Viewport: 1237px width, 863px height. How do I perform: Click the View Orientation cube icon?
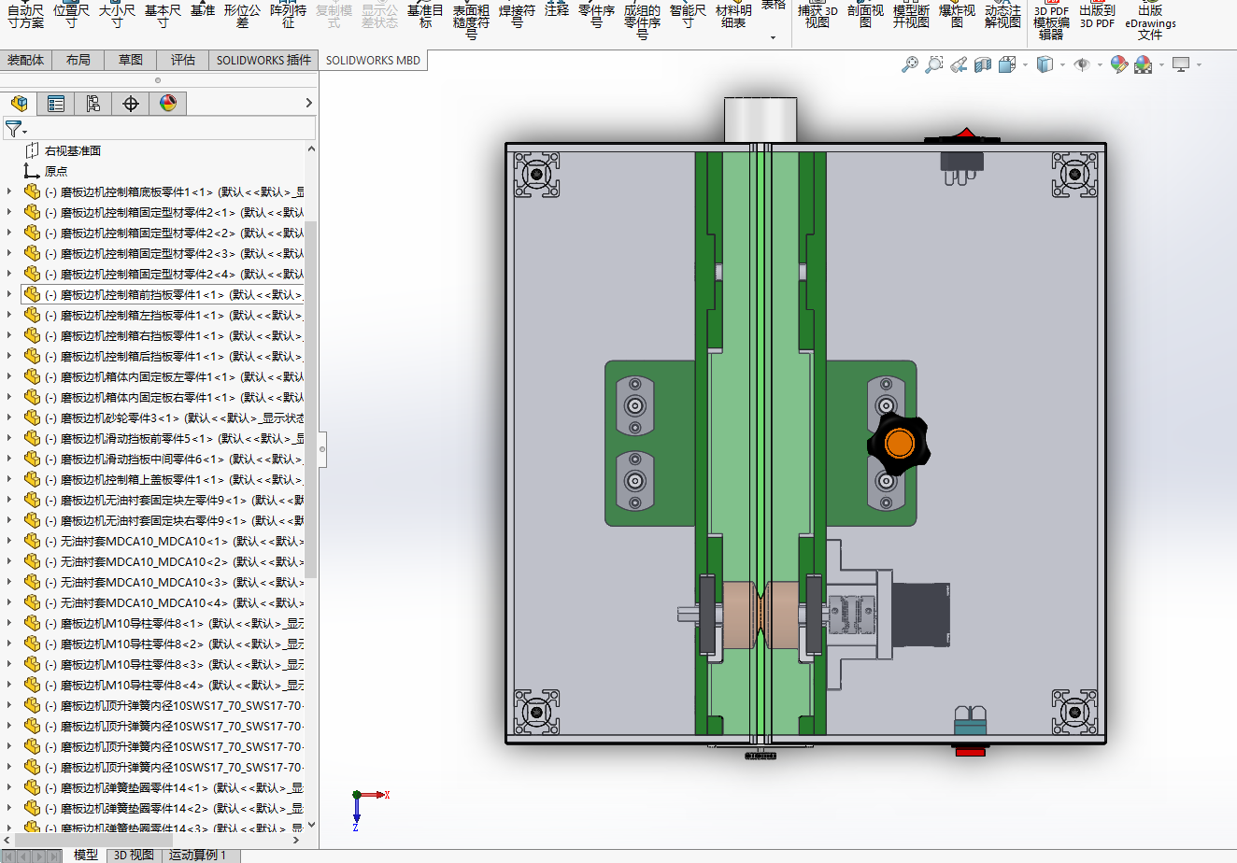(x=1006, y=64)
